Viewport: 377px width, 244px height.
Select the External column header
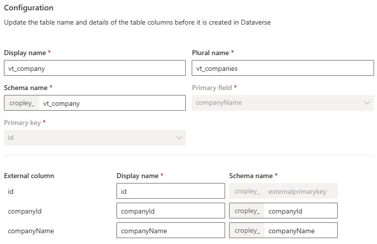click(29, 176)
